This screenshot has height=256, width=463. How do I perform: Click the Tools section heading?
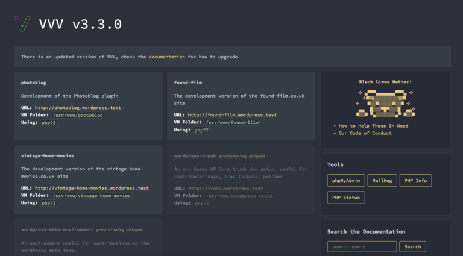335,164
